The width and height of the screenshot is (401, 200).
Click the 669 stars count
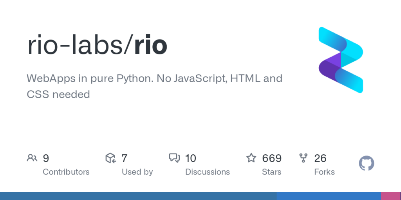coord(272,158)
